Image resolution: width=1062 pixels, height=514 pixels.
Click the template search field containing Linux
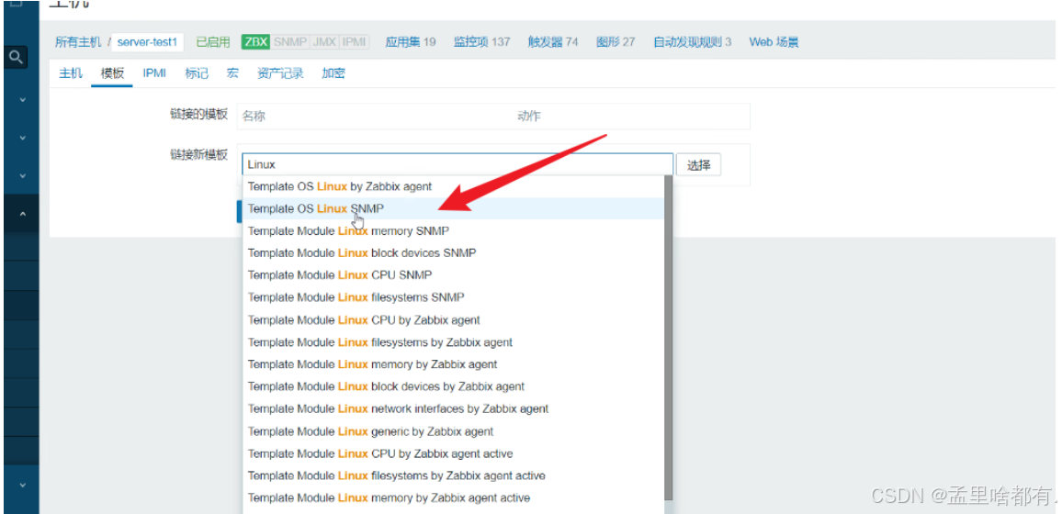[x=458, y=164]
